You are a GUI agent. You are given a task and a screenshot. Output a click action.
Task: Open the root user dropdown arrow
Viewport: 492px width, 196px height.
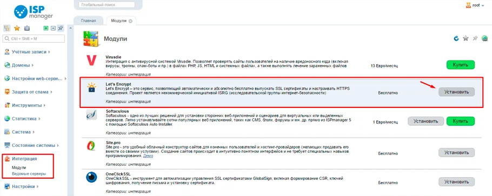483,5
